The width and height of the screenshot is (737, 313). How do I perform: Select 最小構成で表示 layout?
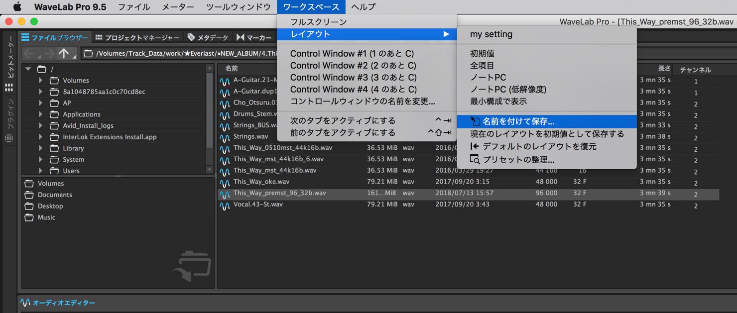point(547,101)
